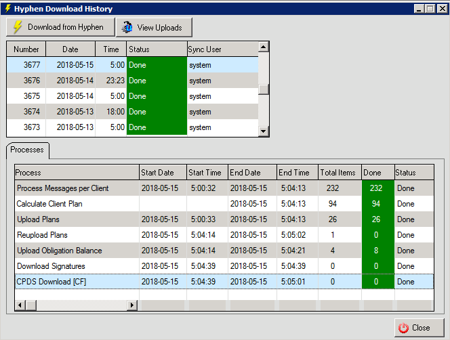Click the processes grid horizontal scrollbar thumb
The height and width of the screenshot is (340, 450).
(31, 305)
